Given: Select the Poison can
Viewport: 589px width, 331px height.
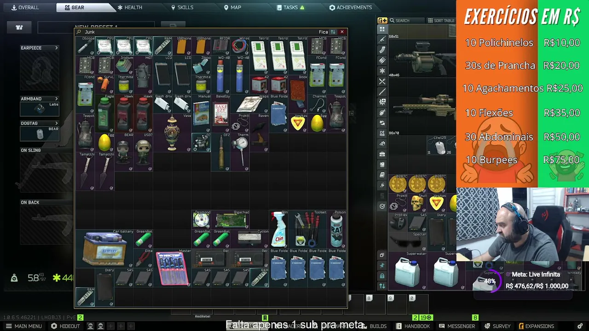Looking at the screenshot, I should [336, 229].
